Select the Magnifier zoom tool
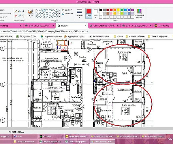The width and height of the screenshot is (173, 144). (23, 15)
